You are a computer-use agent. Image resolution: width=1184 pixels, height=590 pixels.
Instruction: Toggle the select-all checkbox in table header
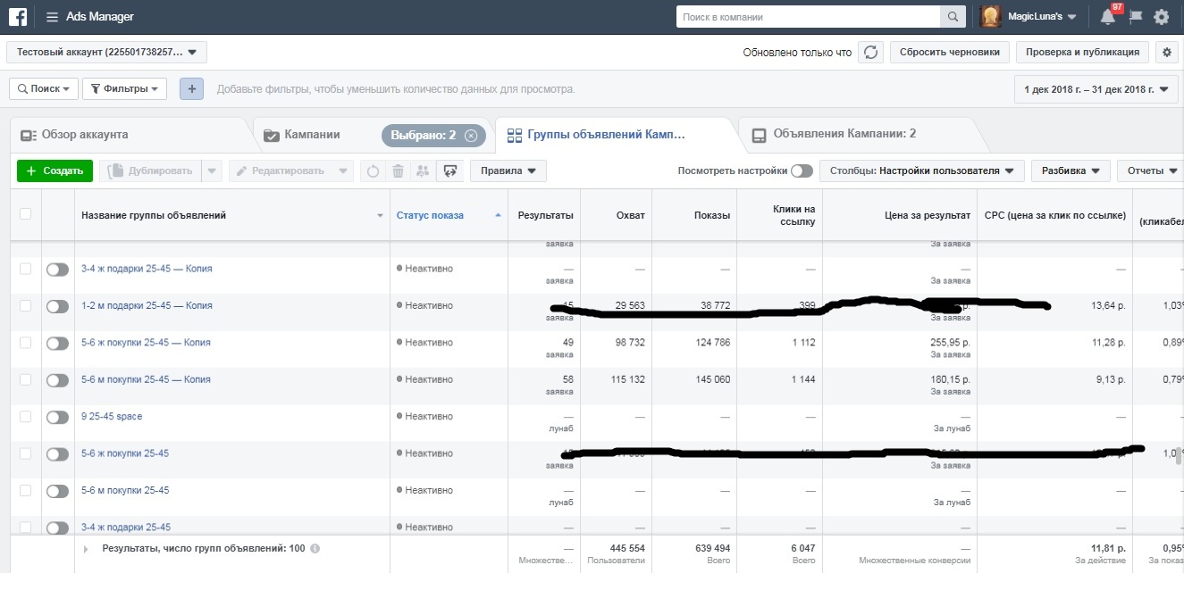[25, 214]
